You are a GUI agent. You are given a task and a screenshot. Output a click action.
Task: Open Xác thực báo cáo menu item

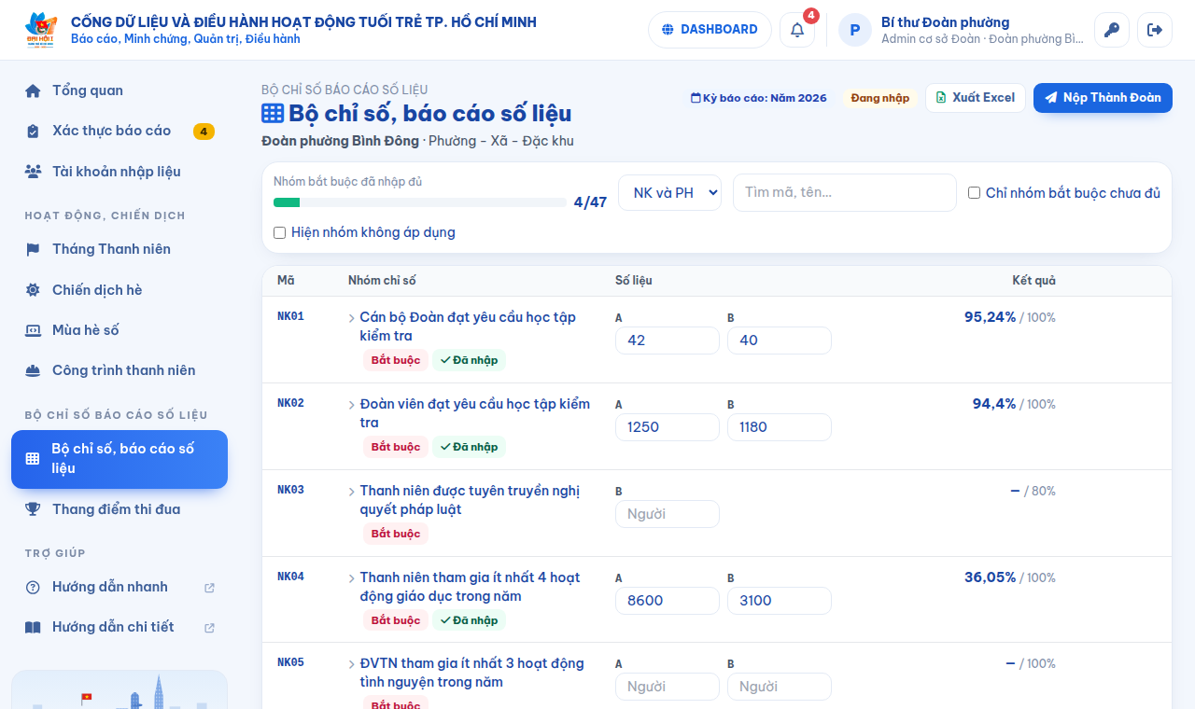(x=119, y=131)
